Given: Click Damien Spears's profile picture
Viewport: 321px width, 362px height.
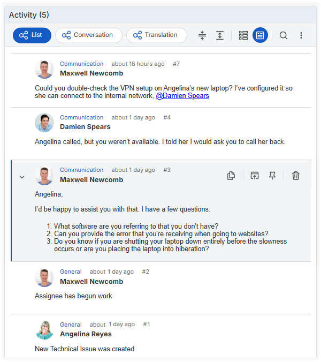Looking at the screenshot, I should click(x=44, y=123).
